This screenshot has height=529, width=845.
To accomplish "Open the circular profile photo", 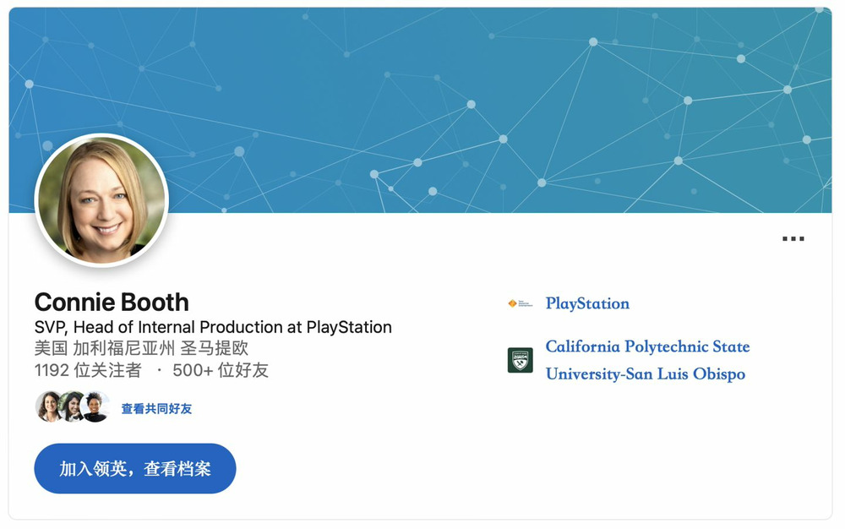I will pyautogui.click(x=101, y=200).
